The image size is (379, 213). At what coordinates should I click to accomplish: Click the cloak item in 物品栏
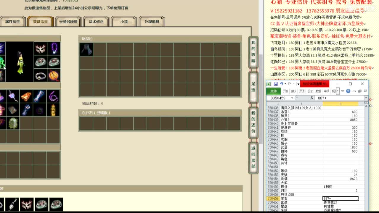point(86,49)
